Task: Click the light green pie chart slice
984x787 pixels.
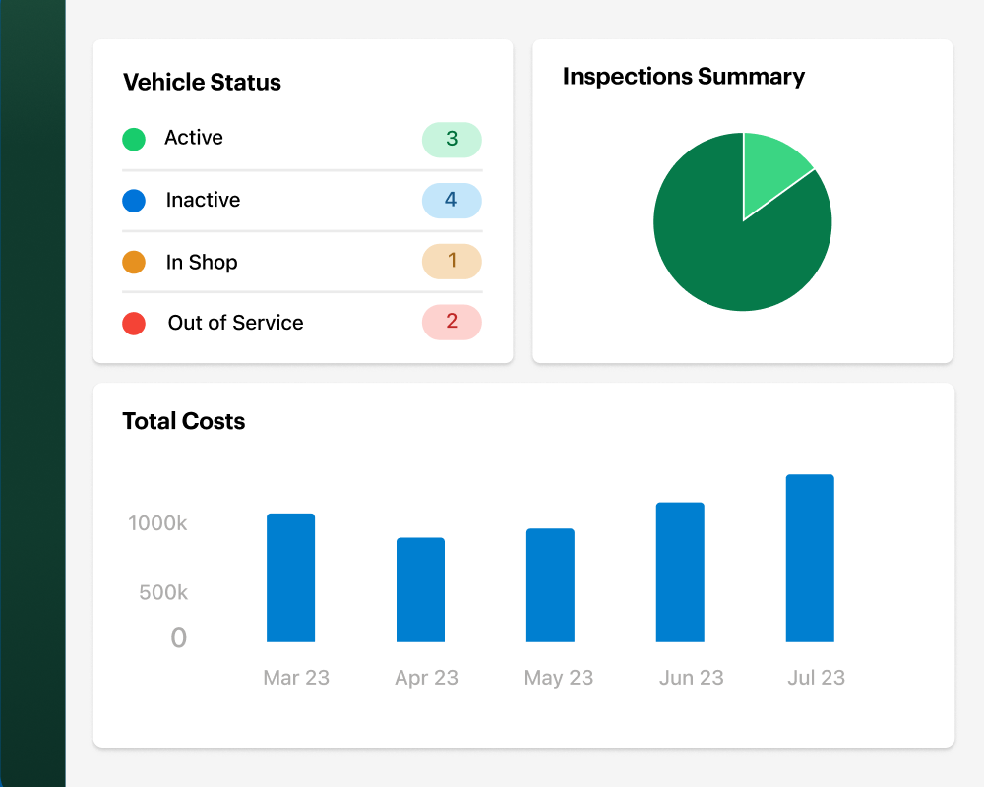Action: pos(769,172)
